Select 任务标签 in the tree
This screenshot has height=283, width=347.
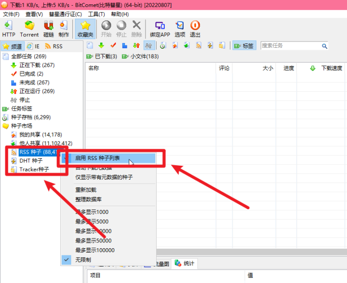point(22,109)
